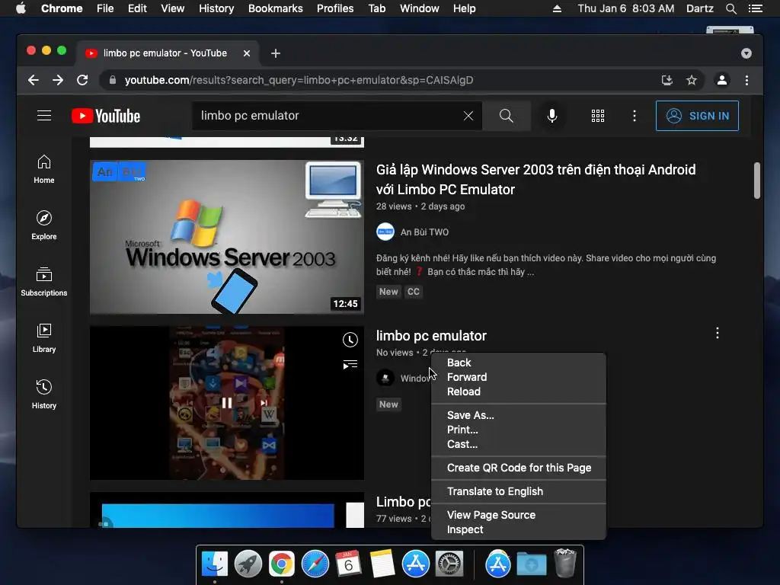This screenshot has height=585, width=780.
Task: Open Spotlight search in the menu bar
Action: 730,8
